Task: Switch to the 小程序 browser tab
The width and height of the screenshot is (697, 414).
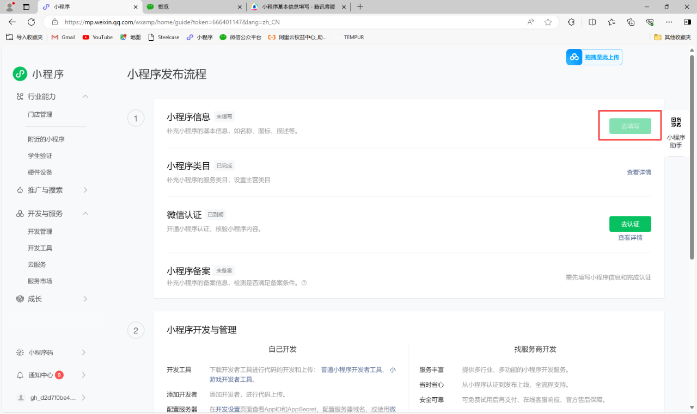Action: click(90, 7)
